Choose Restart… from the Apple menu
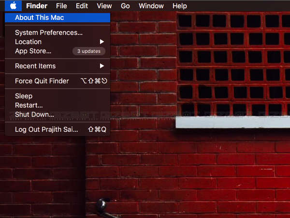The height and width of the screenshot is (218, 290). tap(29, 105)
